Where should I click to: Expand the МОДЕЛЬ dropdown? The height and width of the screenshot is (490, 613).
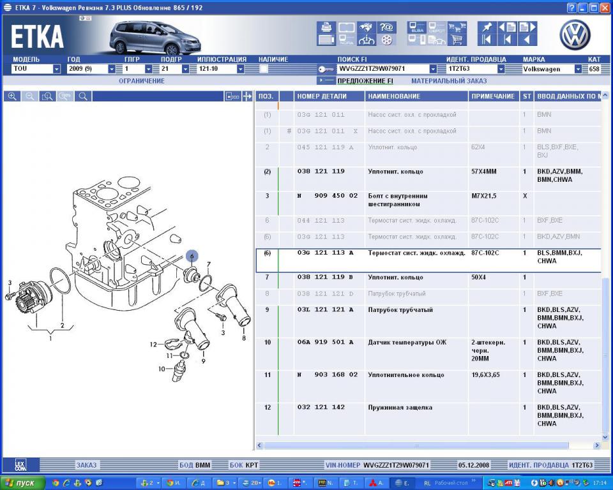coord(57,69)
